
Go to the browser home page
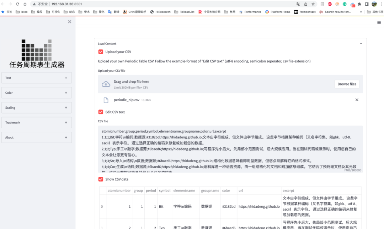tap(25, 4)
